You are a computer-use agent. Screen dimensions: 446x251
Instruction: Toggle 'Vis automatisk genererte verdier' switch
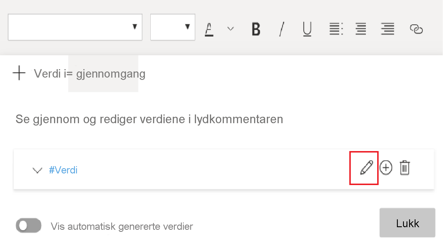point(28,225)
